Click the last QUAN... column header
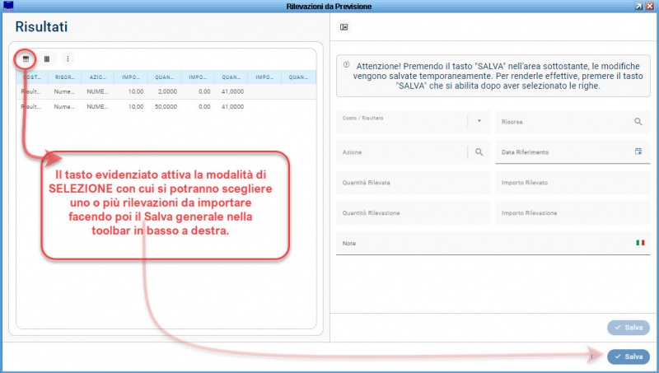The width and height of the screenshot is (659, 373). [x=298, y=77]
